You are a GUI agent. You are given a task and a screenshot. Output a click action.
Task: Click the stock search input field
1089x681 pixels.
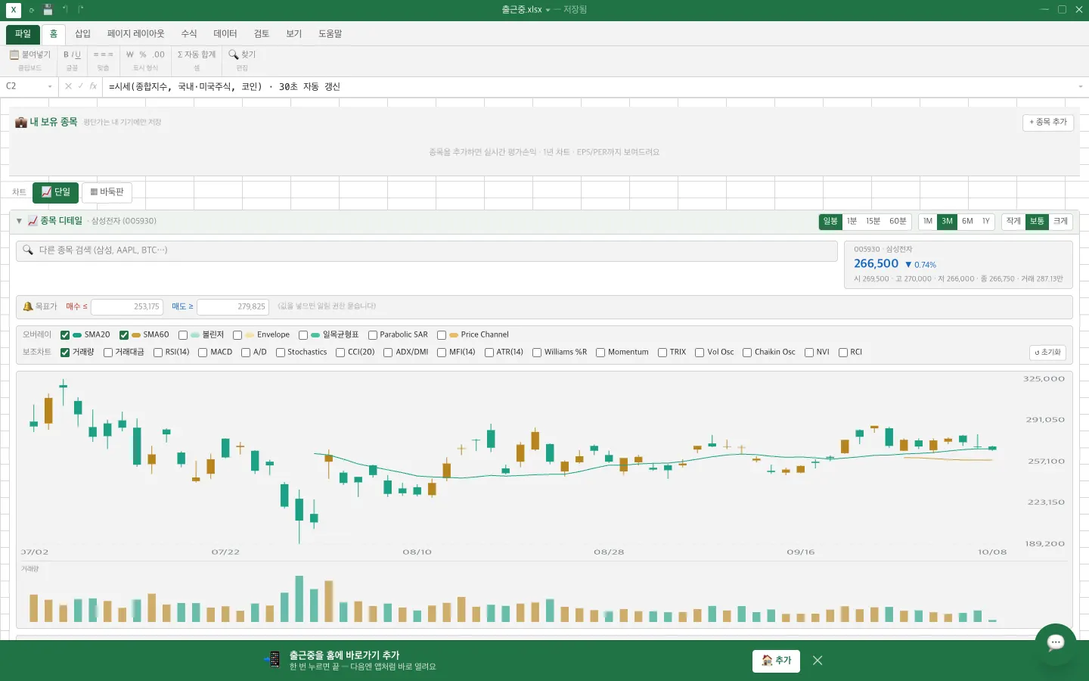(x=427, y=250)
